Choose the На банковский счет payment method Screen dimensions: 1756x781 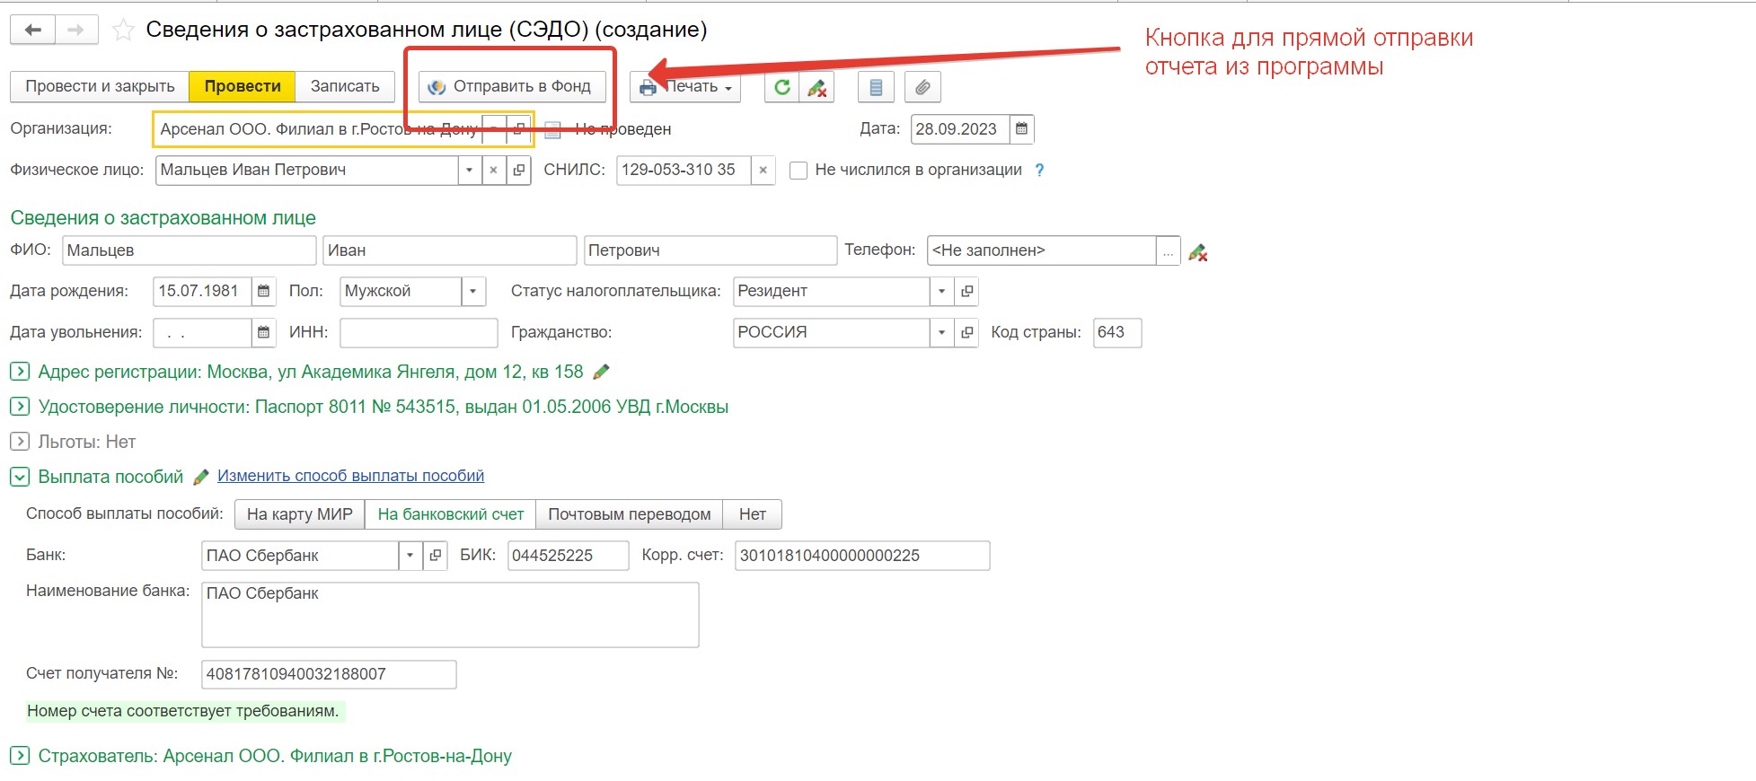click(450, 514)
